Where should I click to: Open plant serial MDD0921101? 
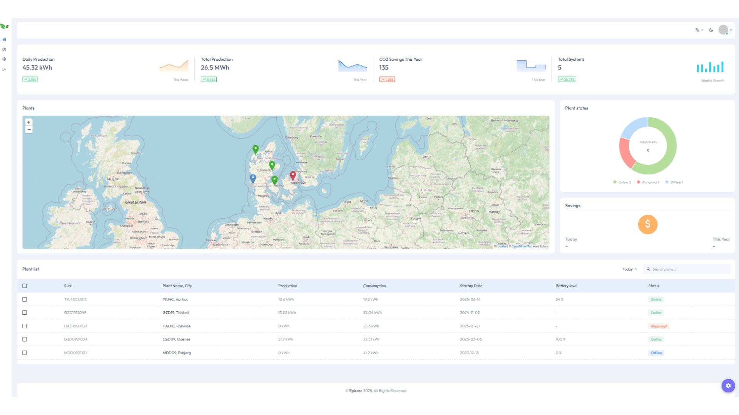pyautogui.click(x=75, y=353)
